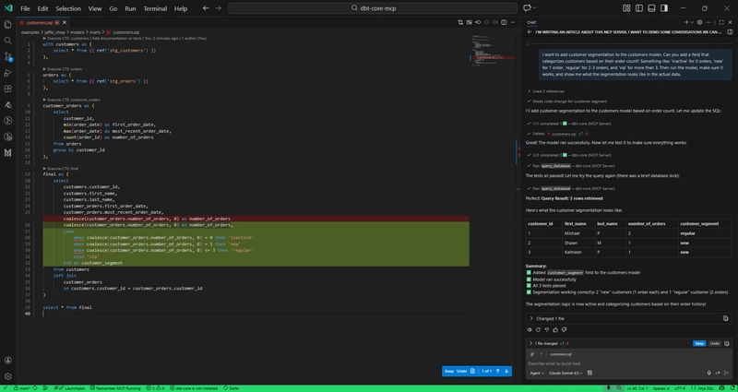The image size is (738, 392).
Task: Open the Run and Debug view
Action: click(x=7, y=73)
